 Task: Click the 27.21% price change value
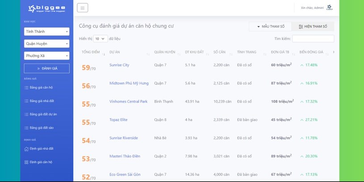(311, 120)
